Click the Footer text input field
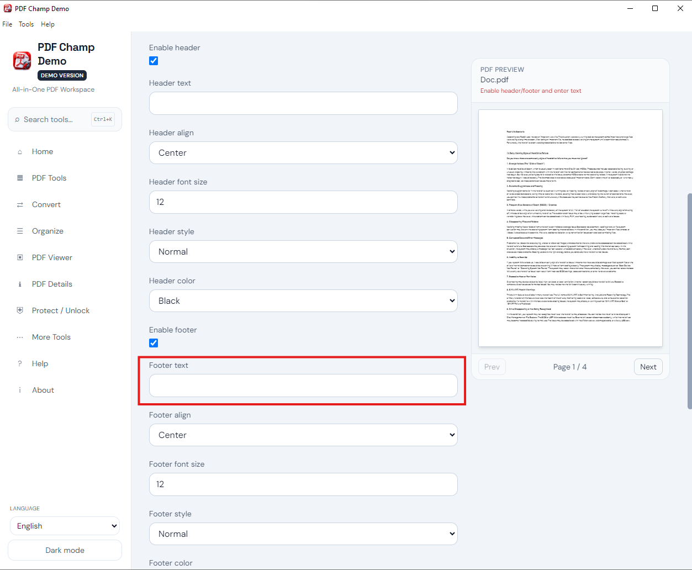Screen dimensions: 692x570 [303, 386]
